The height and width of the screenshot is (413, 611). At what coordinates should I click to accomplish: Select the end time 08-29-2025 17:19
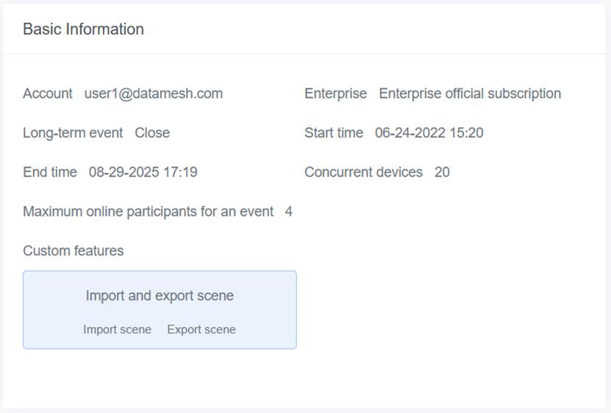[143, 172]
